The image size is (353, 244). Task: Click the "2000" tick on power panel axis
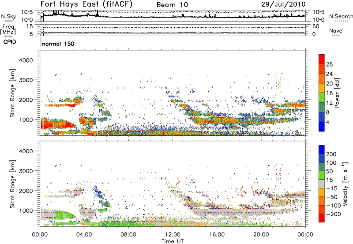pos(26,100)
